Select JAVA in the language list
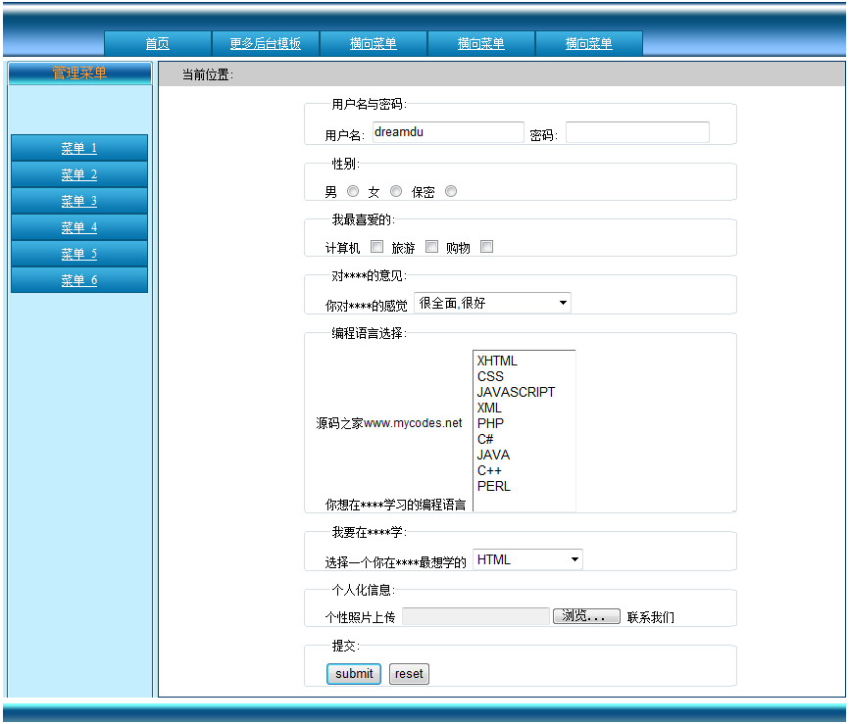This screenshot has height=724, width=849. pos(524,455)
